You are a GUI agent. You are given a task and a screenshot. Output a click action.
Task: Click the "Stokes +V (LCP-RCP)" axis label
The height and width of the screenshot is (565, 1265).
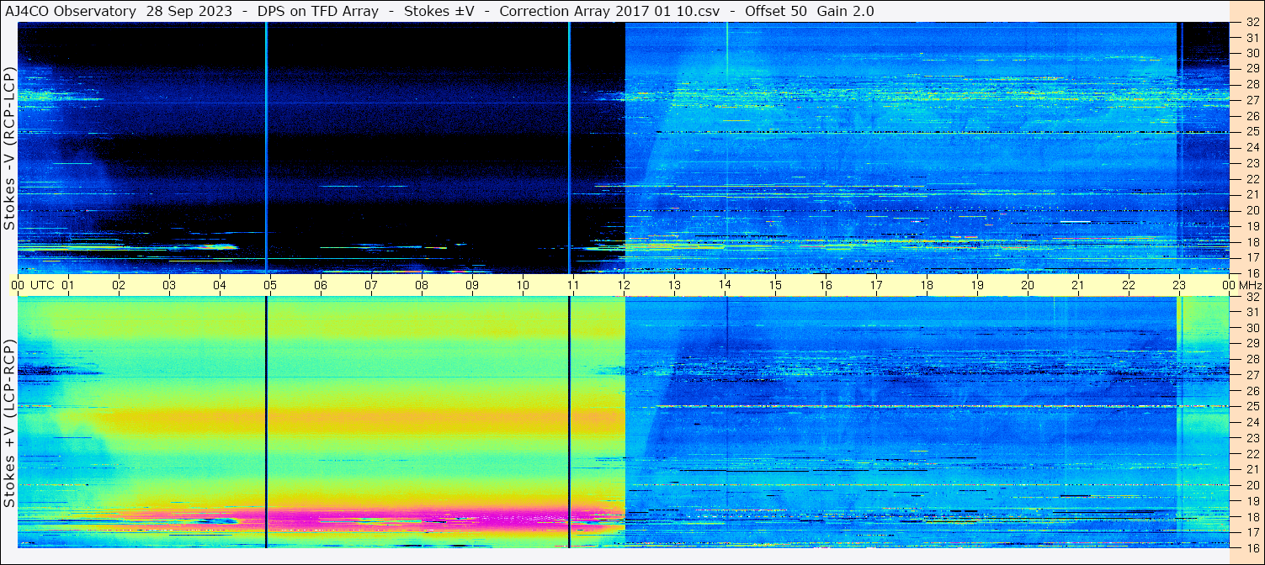[9, 423]
